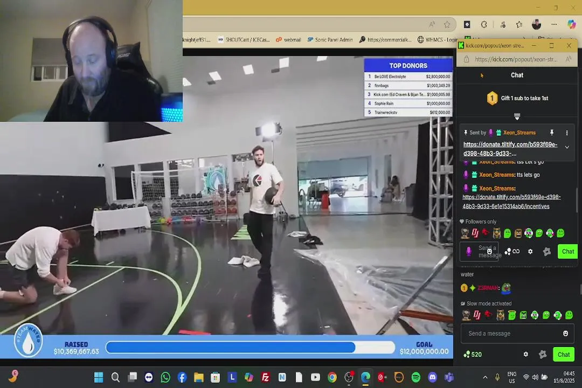Open main chat identity badge icon
Image resolution: width=582 pixels, height=388 pixels.
coord(542,355)
